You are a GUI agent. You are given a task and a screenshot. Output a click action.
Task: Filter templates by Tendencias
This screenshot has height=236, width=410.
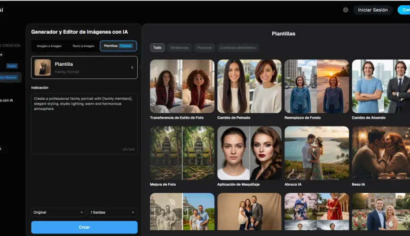tap(179, 48)
